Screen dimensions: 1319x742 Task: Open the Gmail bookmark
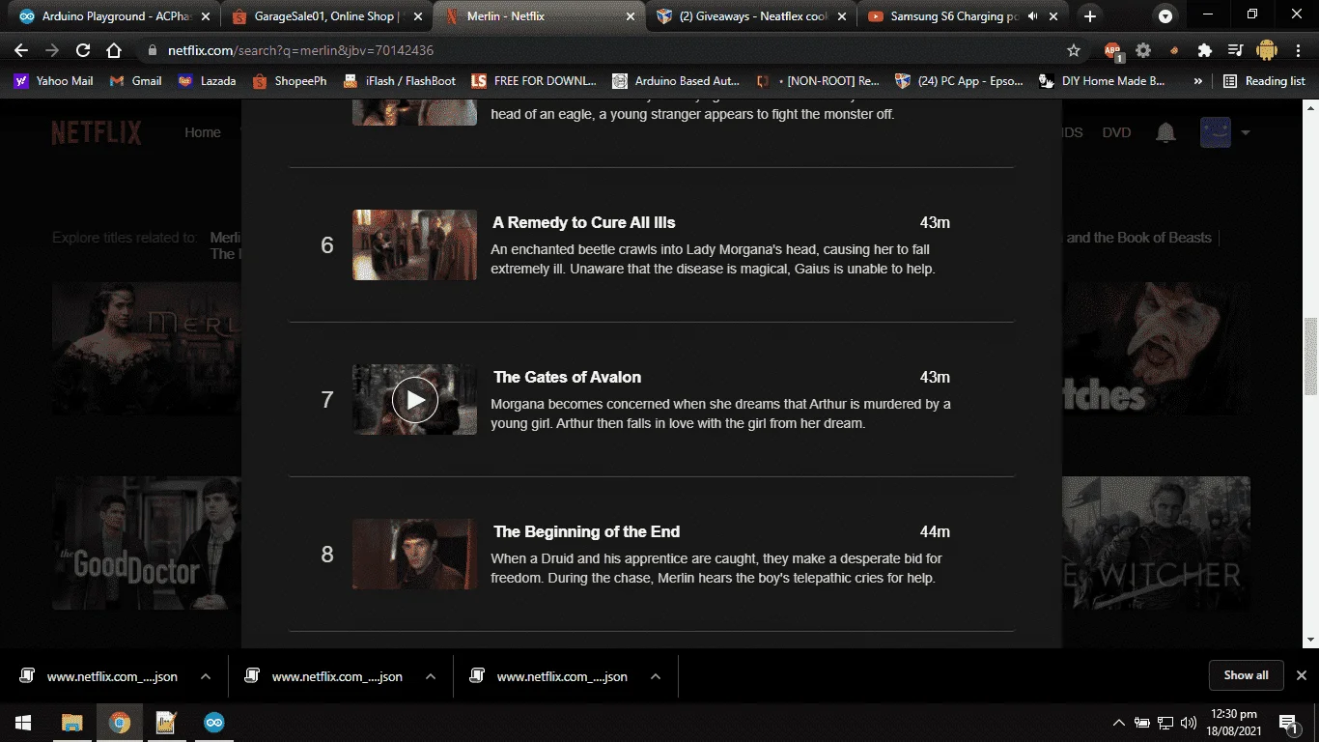tap(136, 81)
